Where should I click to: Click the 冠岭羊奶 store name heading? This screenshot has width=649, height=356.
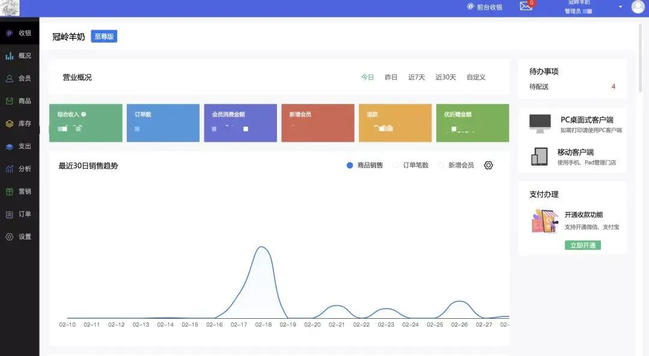[x=69, y=37]
